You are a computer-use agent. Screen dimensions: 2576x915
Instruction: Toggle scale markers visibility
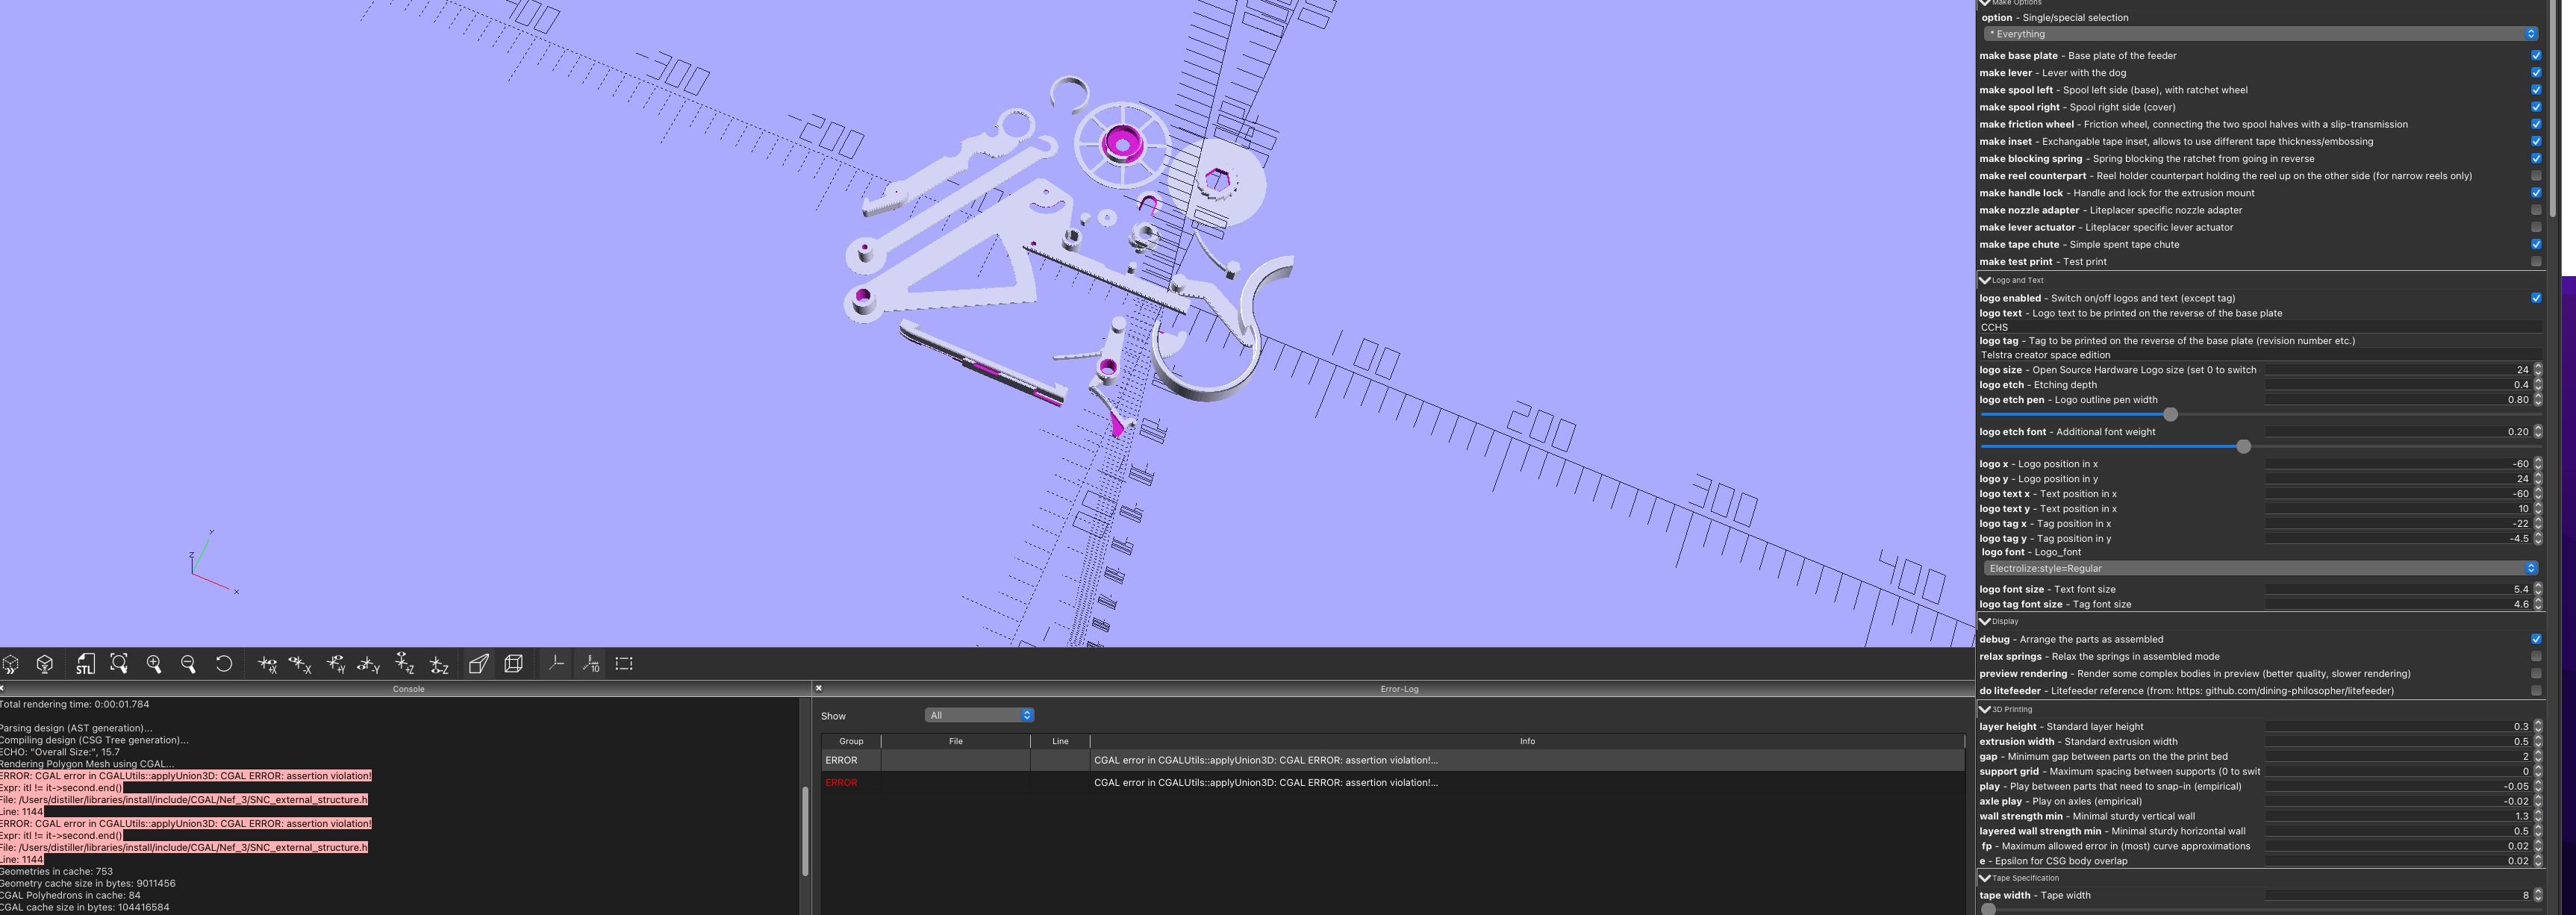(590, 663)
